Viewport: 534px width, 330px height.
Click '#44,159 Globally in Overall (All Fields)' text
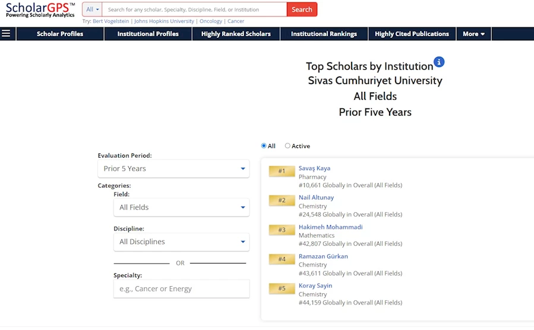[350, 303]
